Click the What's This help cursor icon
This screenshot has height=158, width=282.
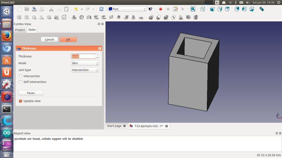[151, 9]
